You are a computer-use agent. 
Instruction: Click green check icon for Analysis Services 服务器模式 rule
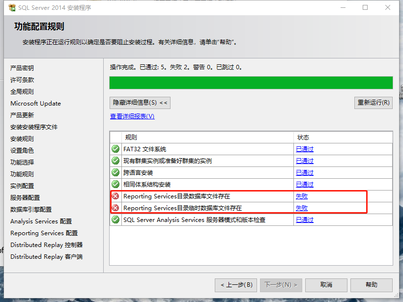(115, 220)
